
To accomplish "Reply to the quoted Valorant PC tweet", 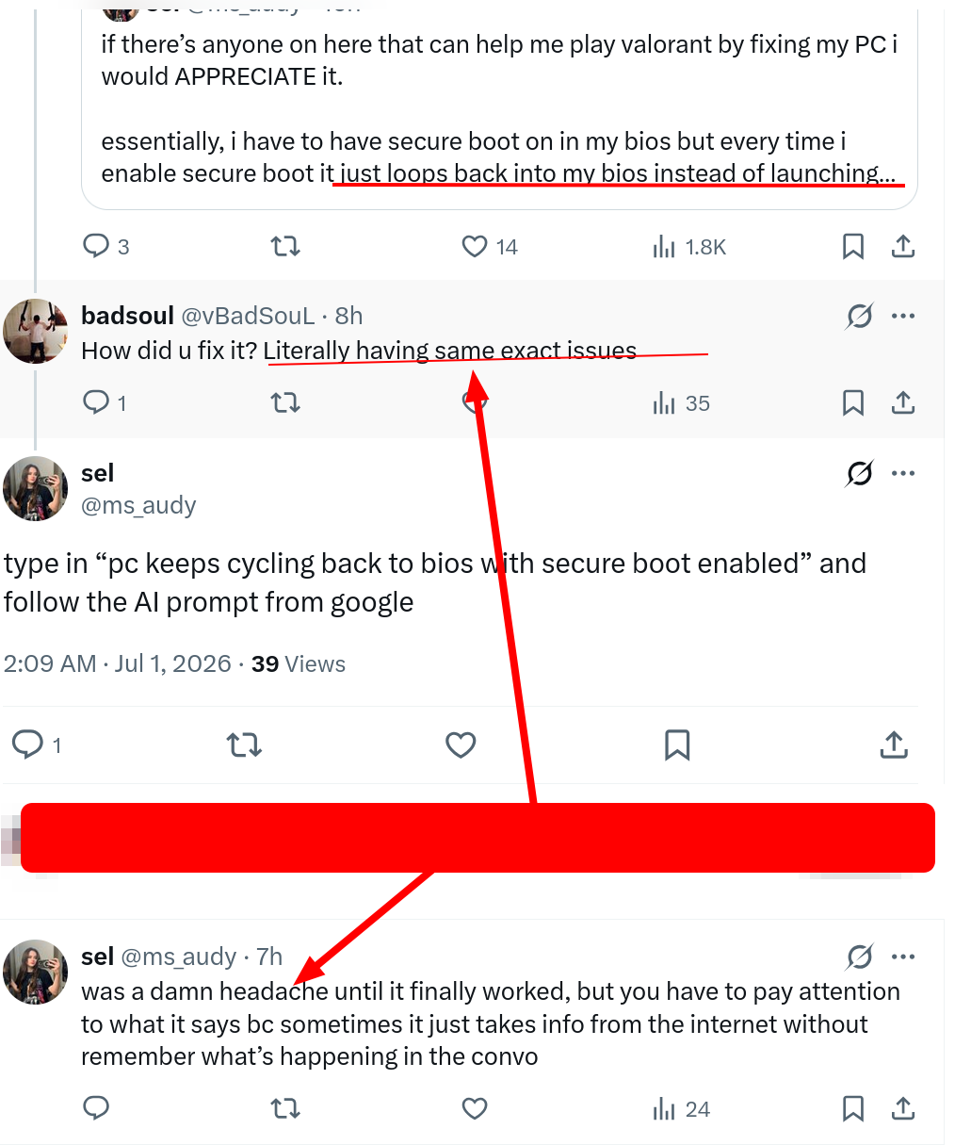I will [x=105, y=247].
